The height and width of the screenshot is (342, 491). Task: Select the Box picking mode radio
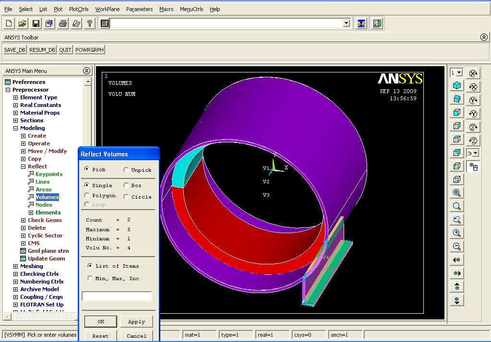coord(126,185)
